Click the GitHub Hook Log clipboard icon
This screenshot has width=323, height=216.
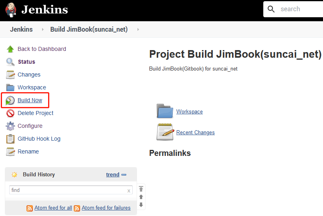[10, 139]
